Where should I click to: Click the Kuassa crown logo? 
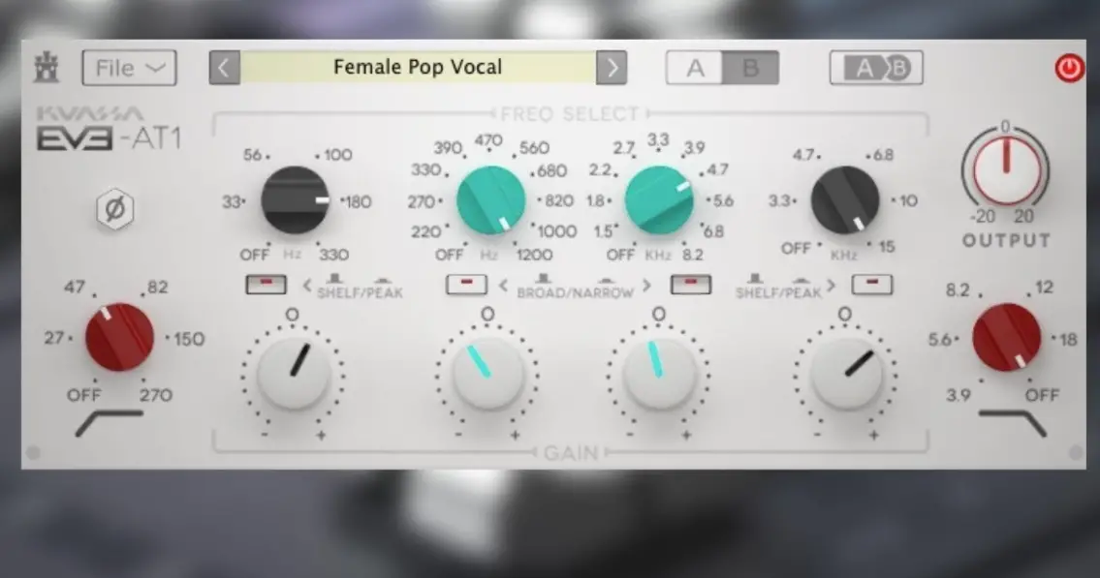(x=47, y=66)
